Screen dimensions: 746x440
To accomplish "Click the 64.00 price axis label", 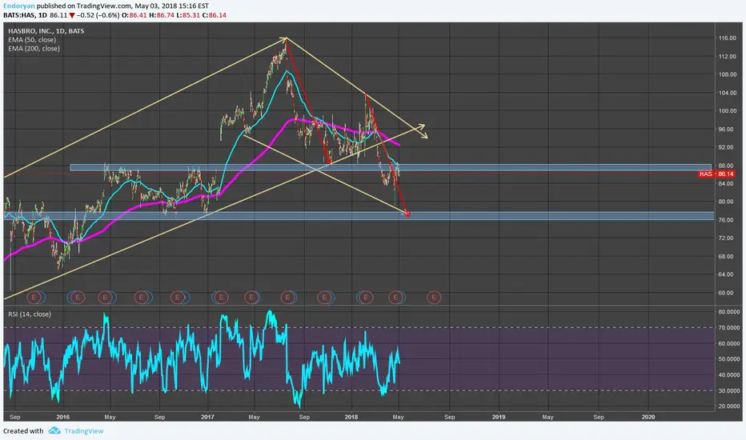I will tap(725, 274).
